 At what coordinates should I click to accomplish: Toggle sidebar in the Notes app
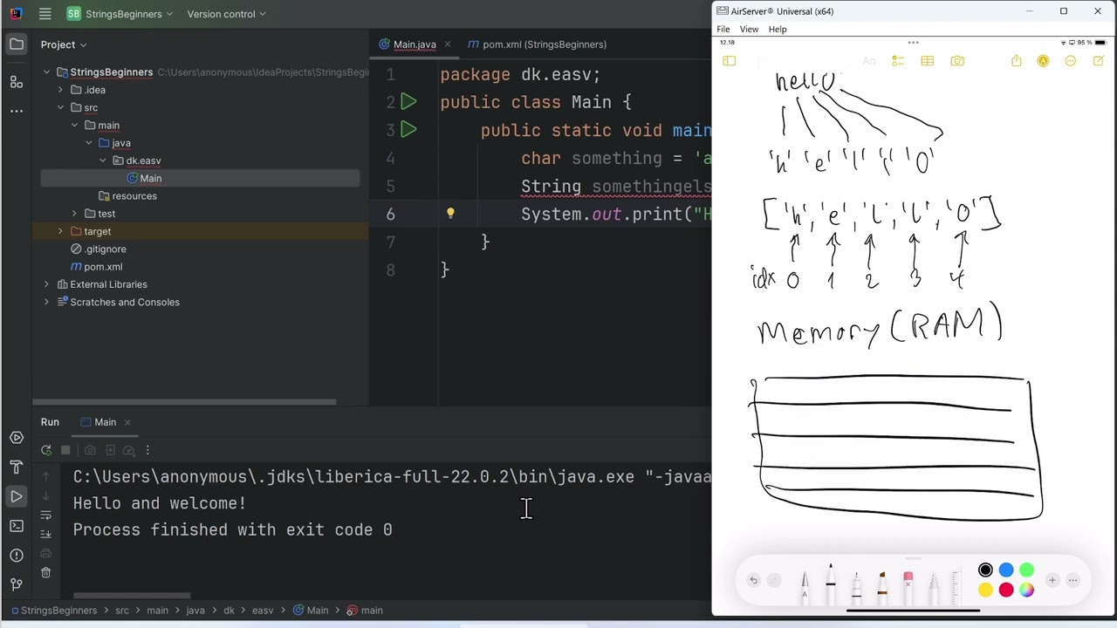coord(730,61)
